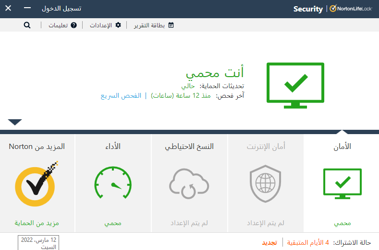This screenshot has height=250, width=379.
Task: Click محمي status under الأداء
Action: point(113,223)
